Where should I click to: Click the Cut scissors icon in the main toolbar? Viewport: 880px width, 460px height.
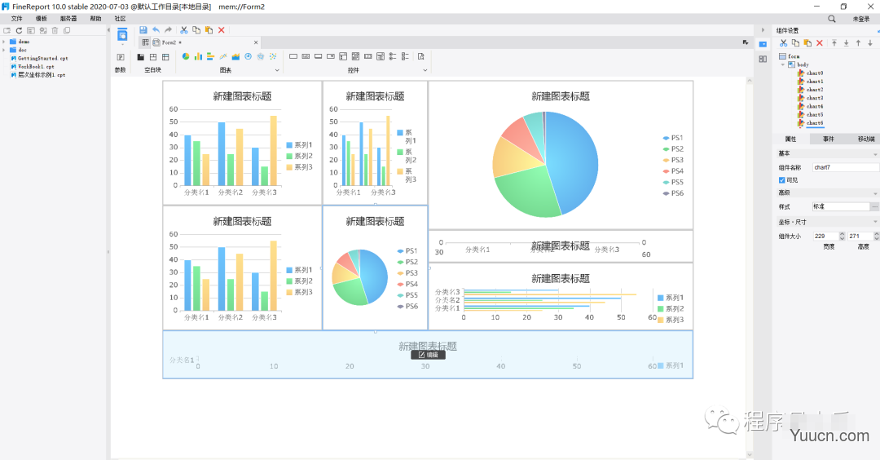[x=183, y=29]
